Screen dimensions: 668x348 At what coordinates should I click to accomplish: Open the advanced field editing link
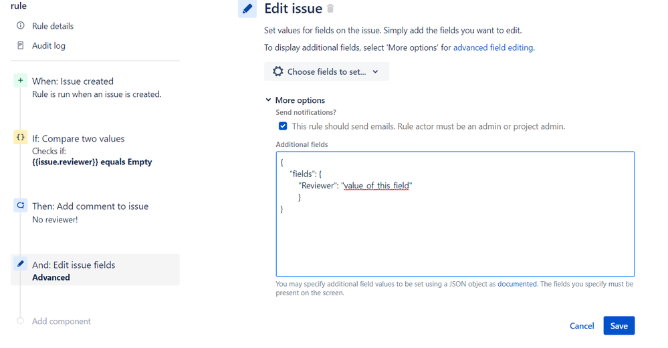point(493,47)
